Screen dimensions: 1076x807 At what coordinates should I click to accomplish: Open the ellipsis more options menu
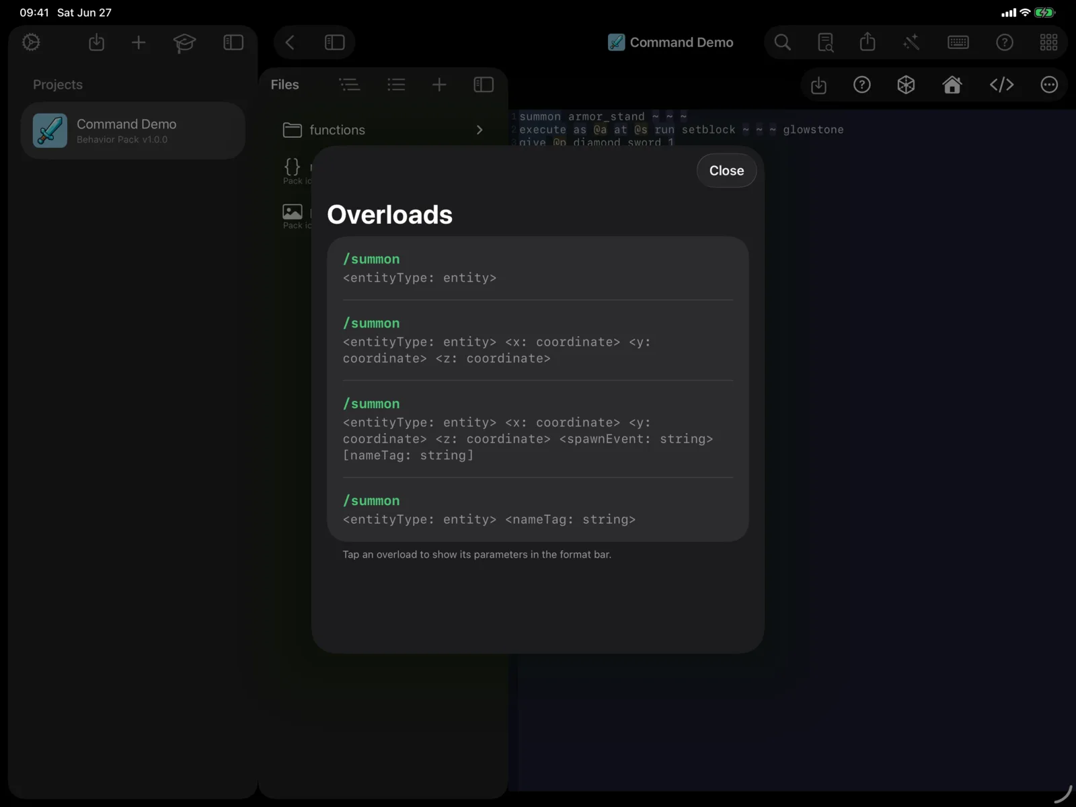(x=1049, y=85)
